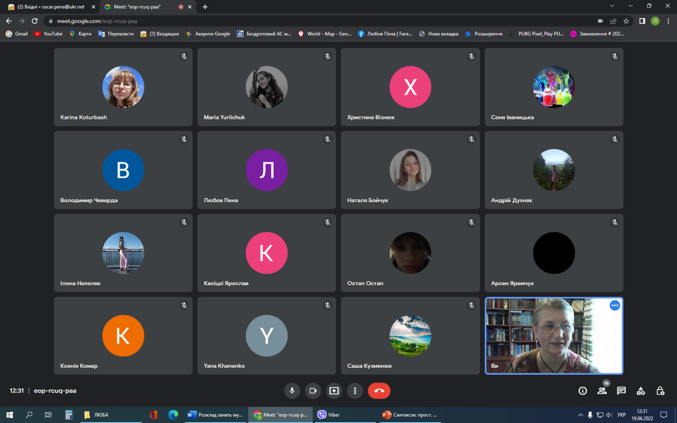Open a new Chrome tab with plus button
This screenshot has height=423, width=677.
click(x=205, y=7)
